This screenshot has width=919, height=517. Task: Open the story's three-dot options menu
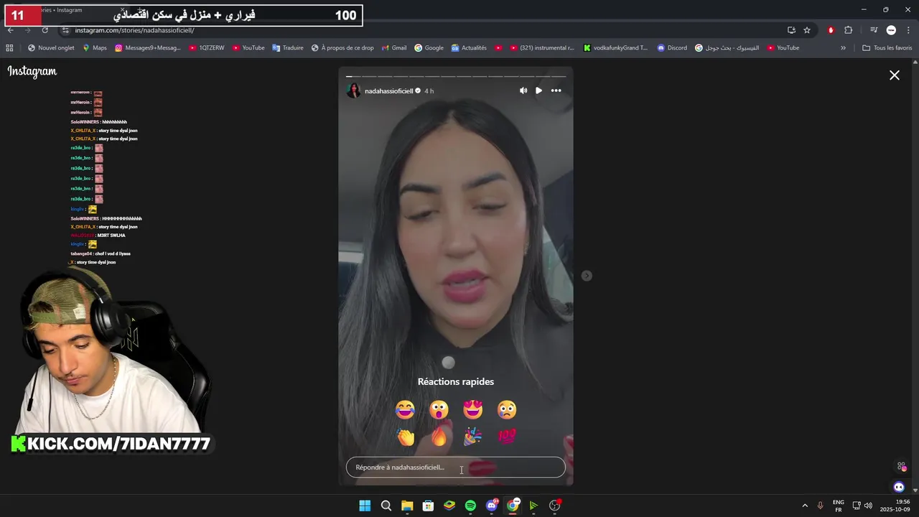click(x=556, y=90)
